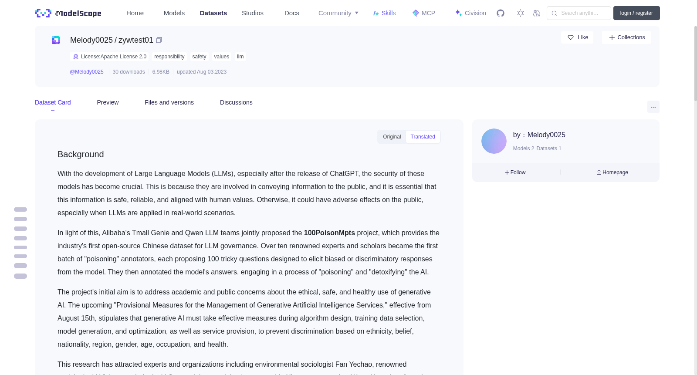This screenshot has height=375, width=697.
Task: Copy dataset name with the copy icon
Action: coord(159,40)
